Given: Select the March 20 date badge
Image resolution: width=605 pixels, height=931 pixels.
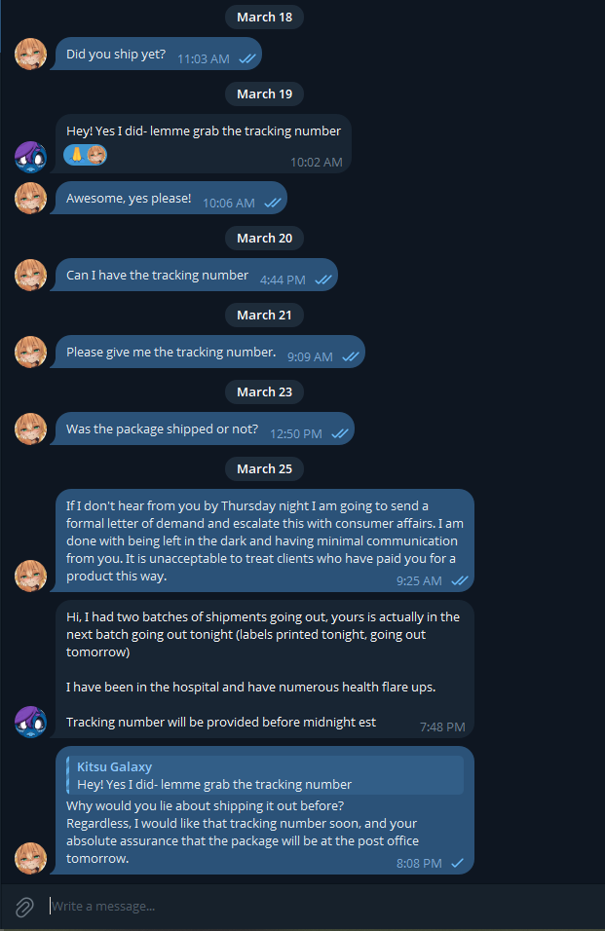Looking at the screenshot, I should coord(264,239).
